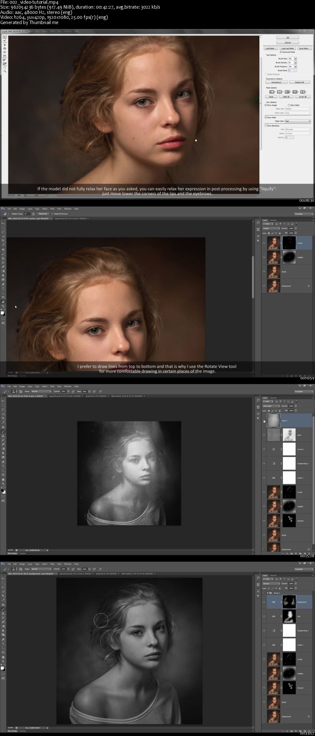
Task: Click Load Last Mesh button
Action: (x=288, y=48)
